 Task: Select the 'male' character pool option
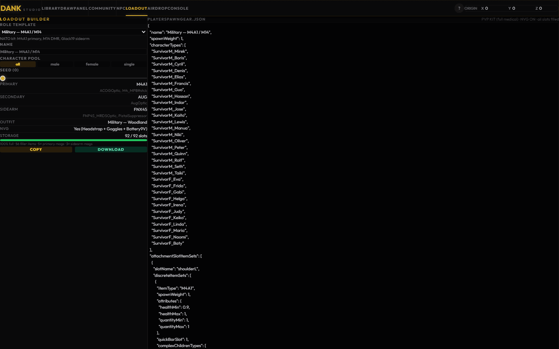(x=55, y=64)
